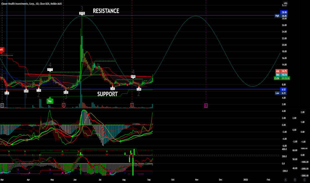Screen dimensions: 310x183
Task: Click the Low 6.31 price label
Action: coord(281,93)
